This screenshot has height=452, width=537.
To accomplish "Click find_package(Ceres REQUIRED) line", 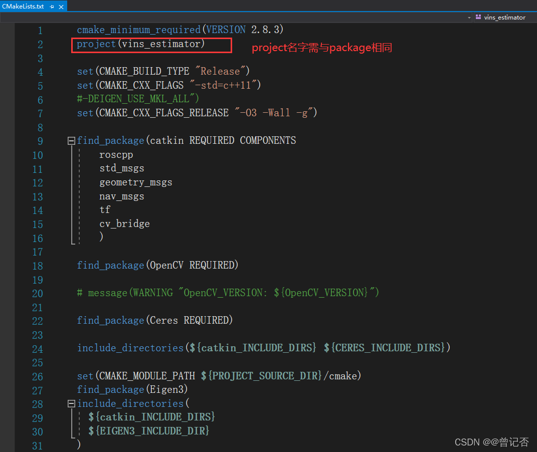I will coord(155,320).
